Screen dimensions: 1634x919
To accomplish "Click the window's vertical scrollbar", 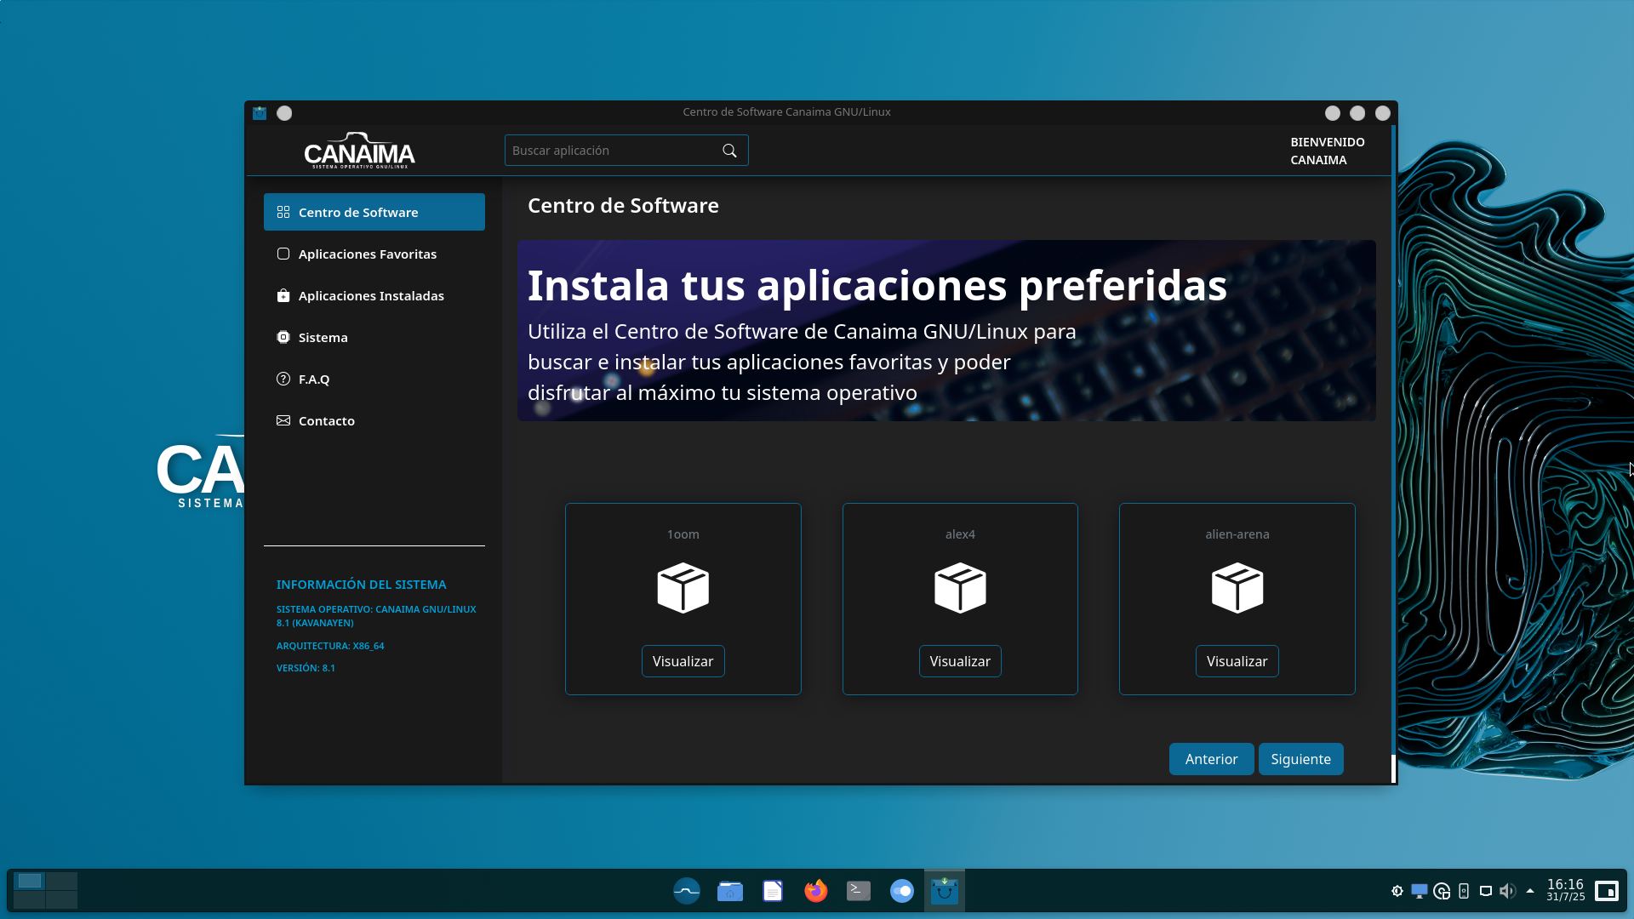I will [1393, 454].
